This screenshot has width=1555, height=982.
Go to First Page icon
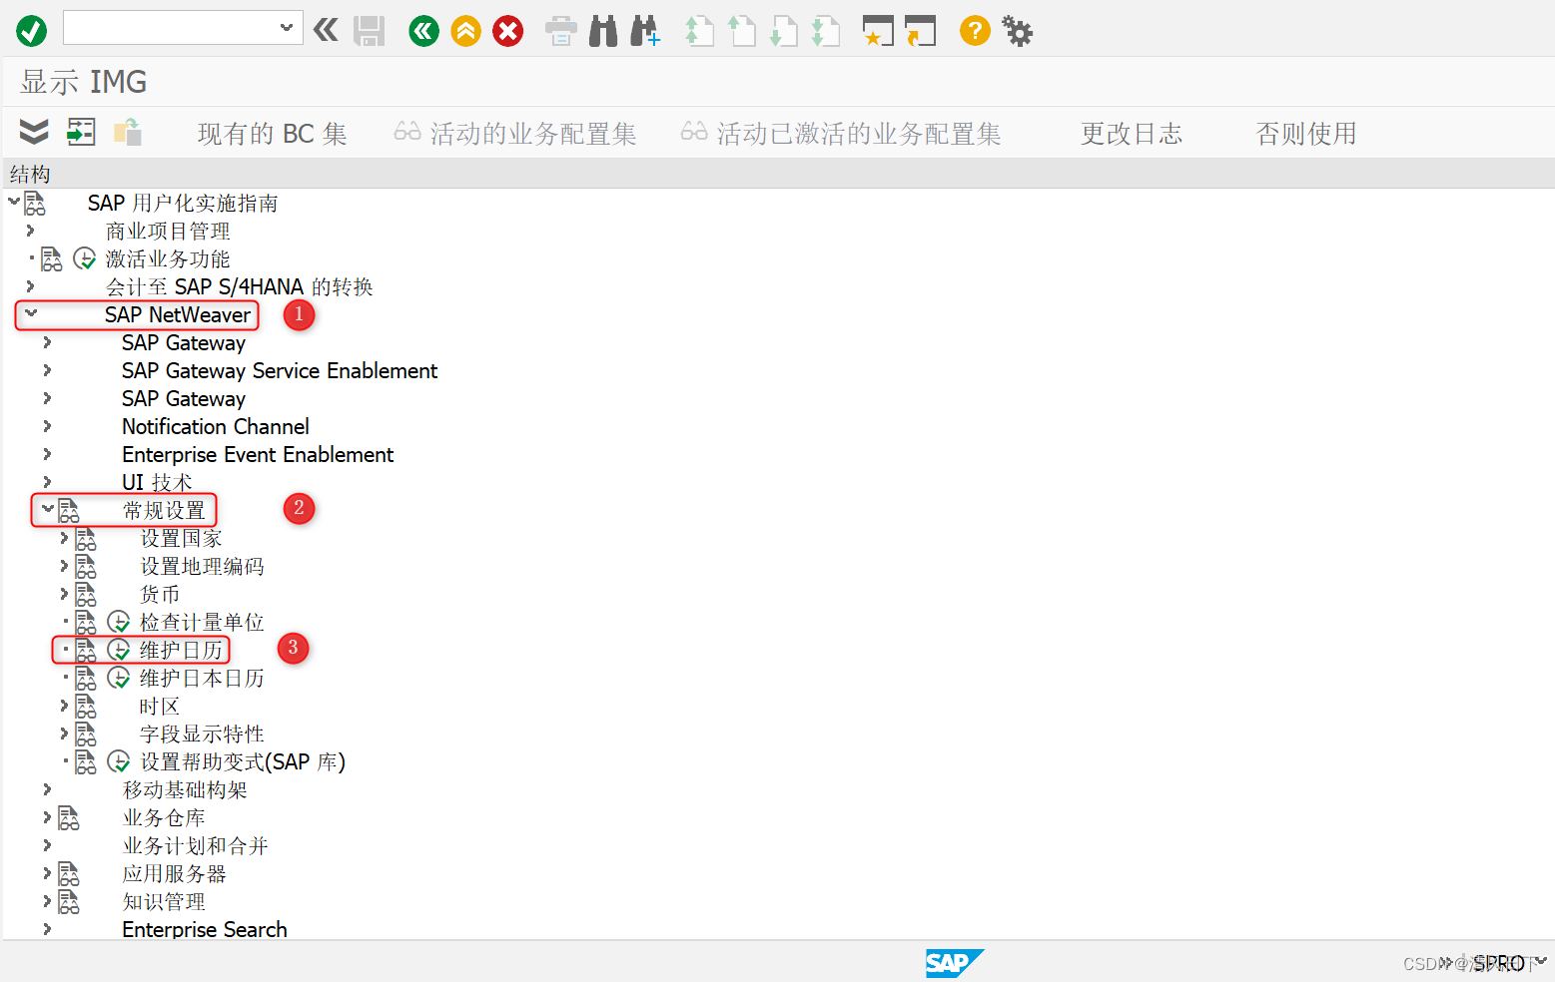click(699, 31)
